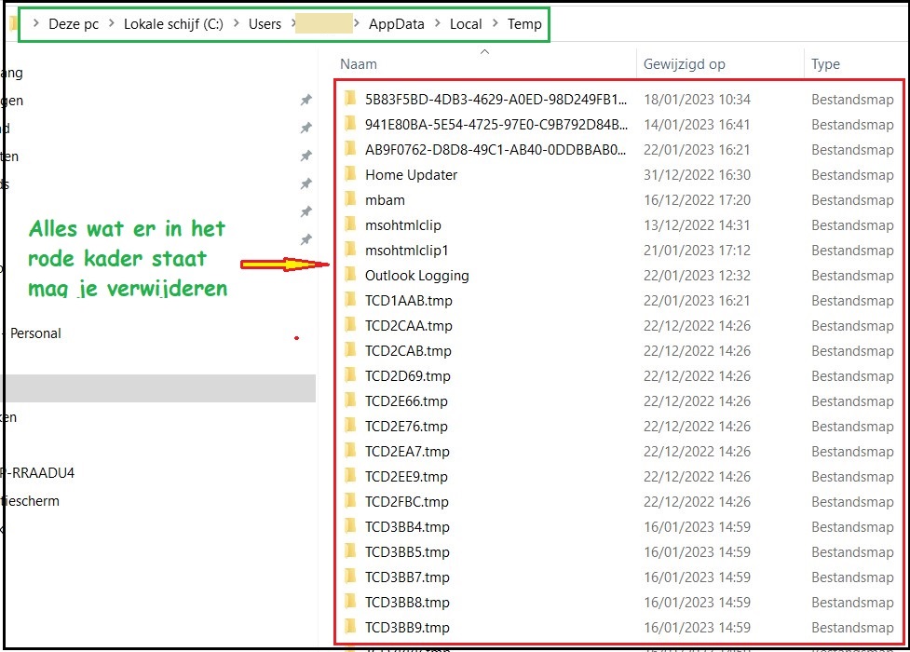Click the Temp breadcrumb in address bar
This screenshot has height=652, width=910.
524,24
